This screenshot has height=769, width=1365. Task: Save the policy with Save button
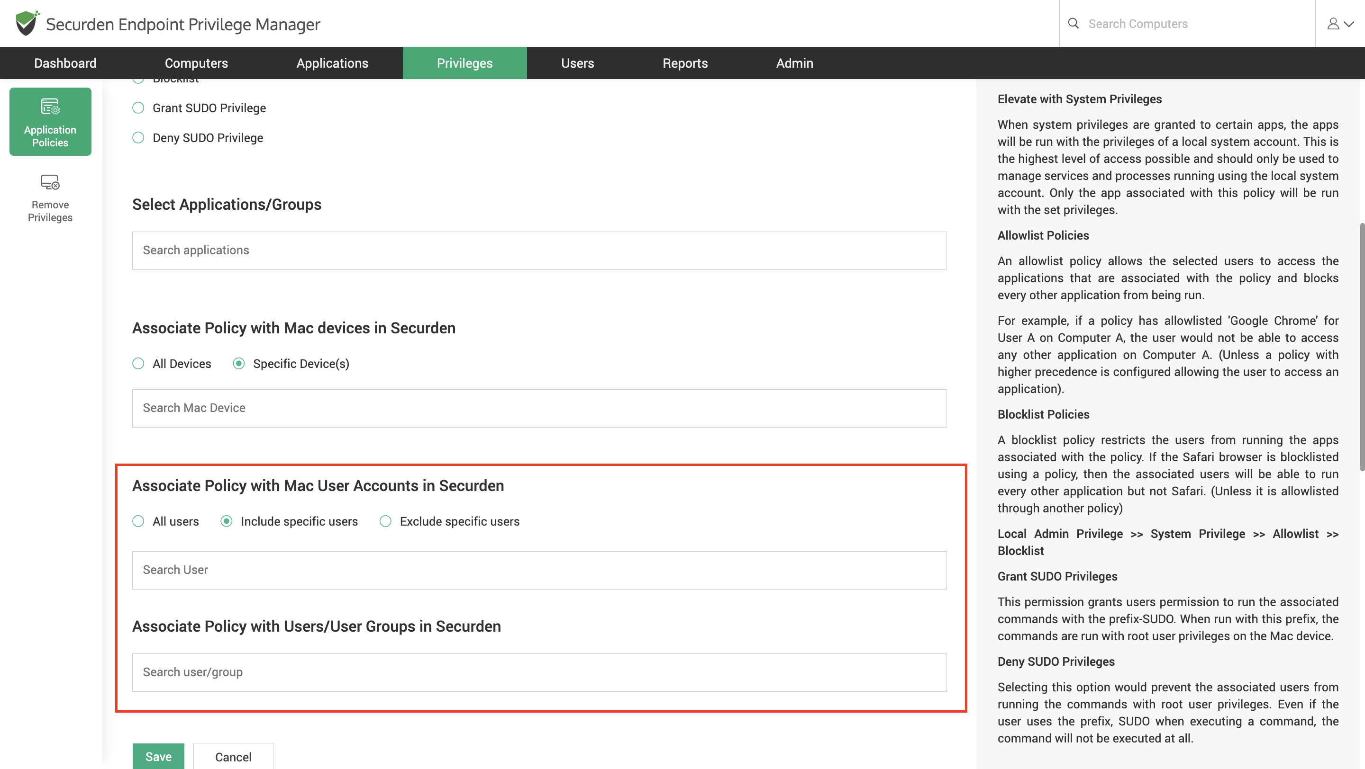pyautogui.click(x=158, y=756)
